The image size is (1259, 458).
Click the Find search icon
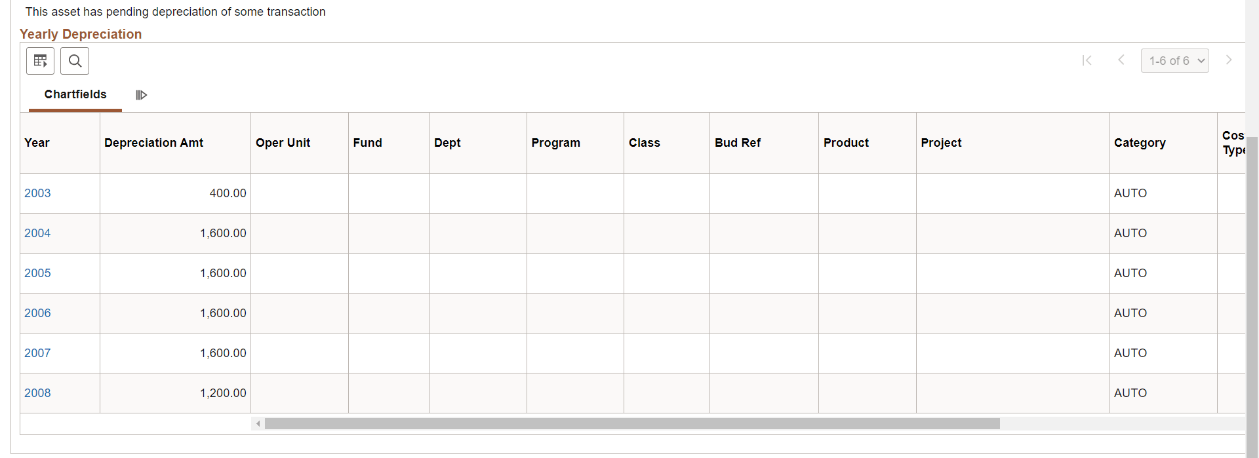coord(74,60)
